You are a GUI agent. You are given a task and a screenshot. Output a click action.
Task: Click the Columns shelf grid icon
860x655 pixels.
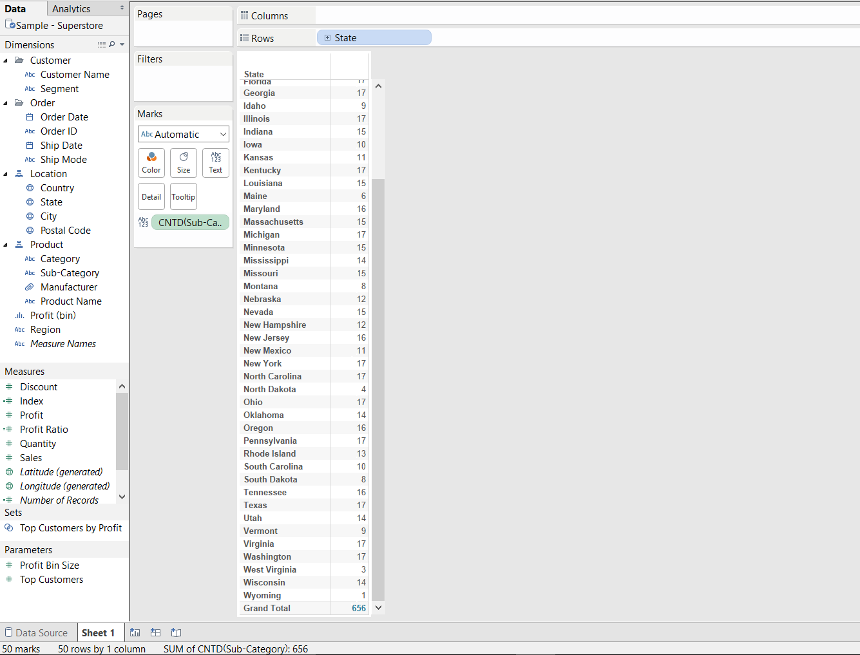(245, 15)
